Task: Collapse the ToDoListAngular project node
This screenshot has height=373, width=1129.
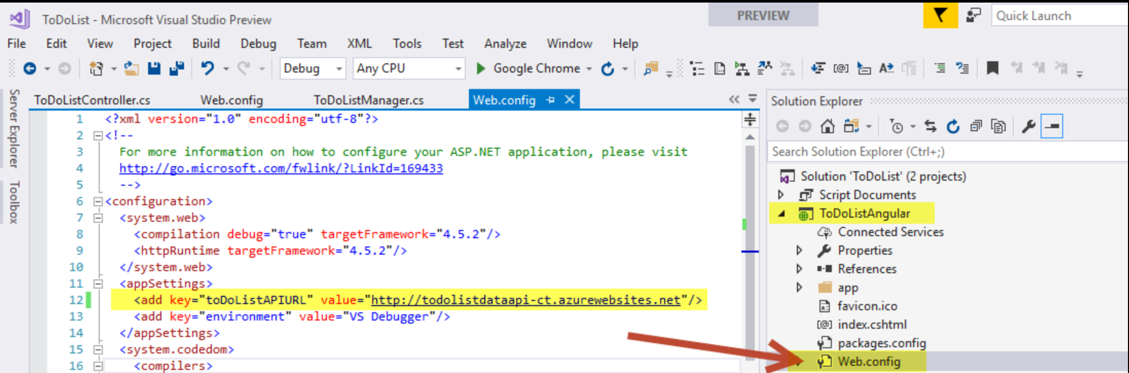Action: pyautogui.click(x=781, y=214)
